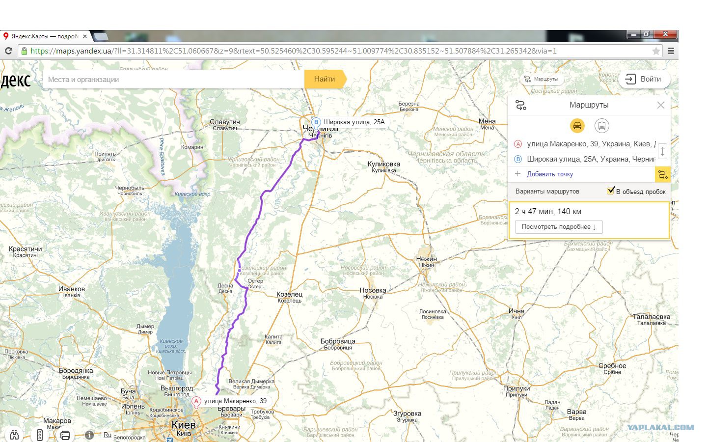Focus the 'Места и организации' search field
Viewport: 707px width, 442px height.
coord(173,79)
